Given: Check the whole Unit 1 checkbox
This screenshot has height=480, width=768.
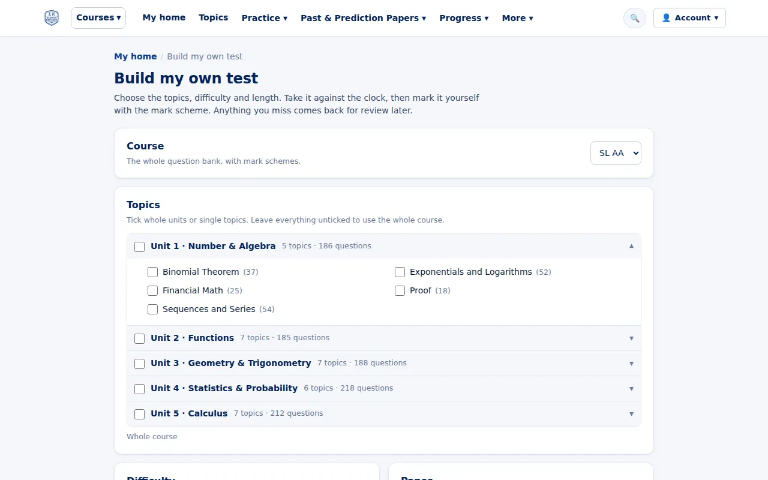Looking at the screenshot, I should [139, 247].
